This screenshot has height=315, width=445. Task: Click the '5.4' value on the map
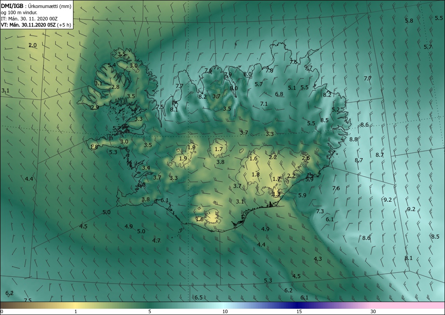click(x=112, y=65)
